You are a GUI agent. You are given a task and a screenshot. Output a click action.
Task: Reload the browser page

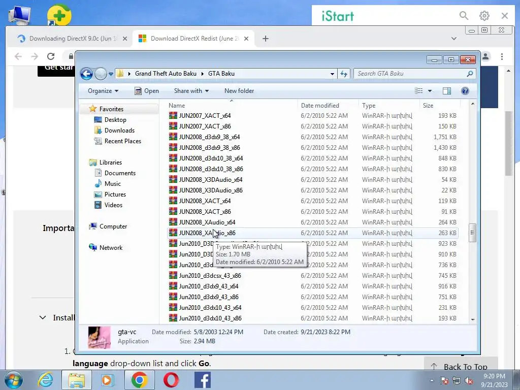point(50,56)
